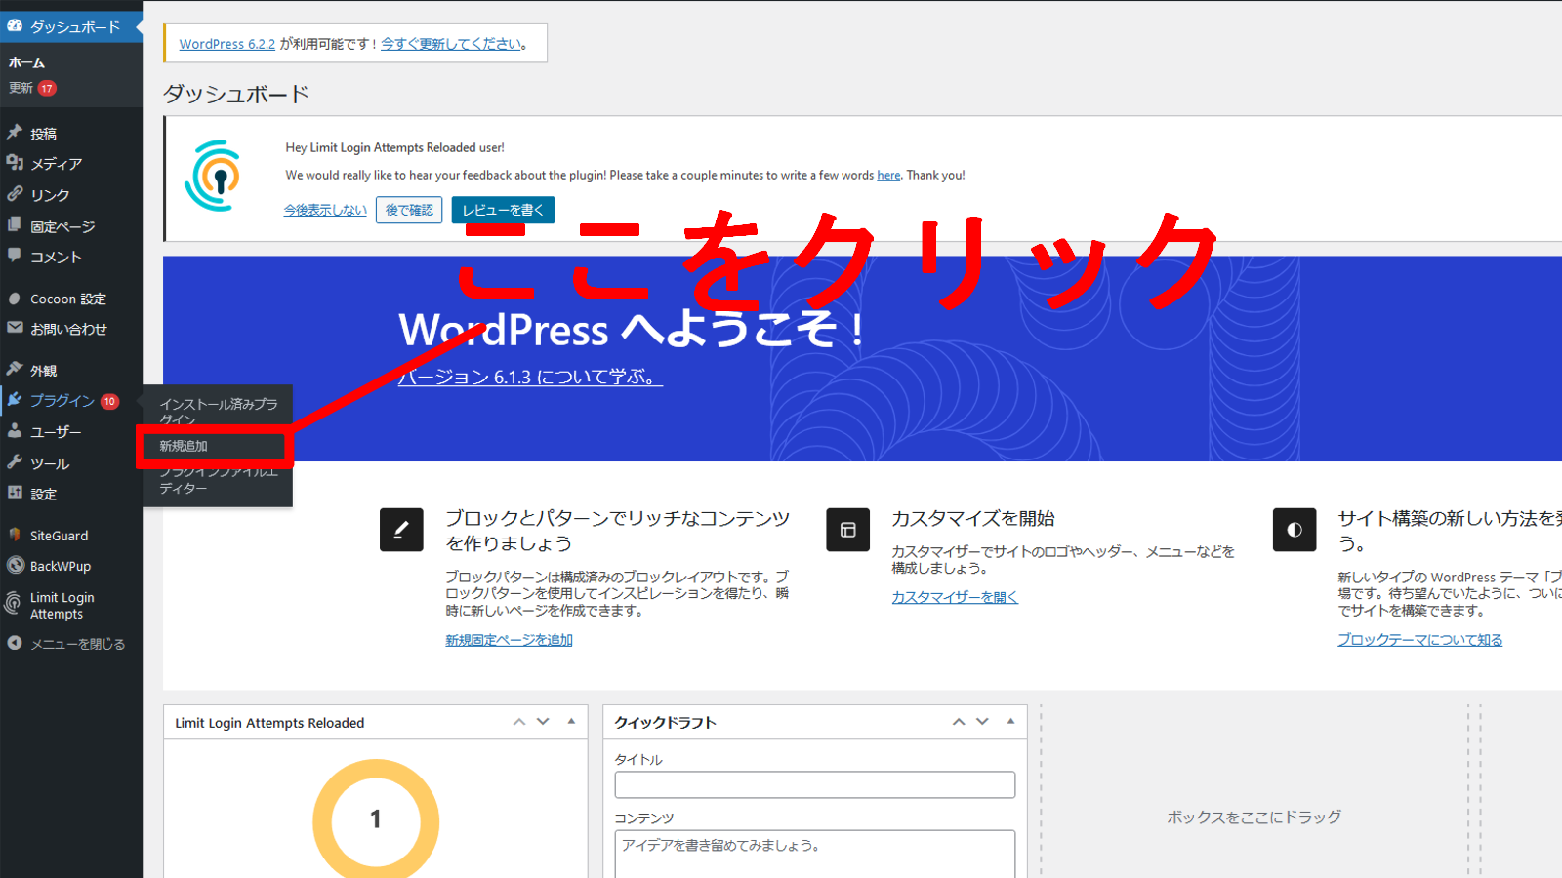
Task: Collapse the クイックドラフト panel
Action: click(1010, 722)
